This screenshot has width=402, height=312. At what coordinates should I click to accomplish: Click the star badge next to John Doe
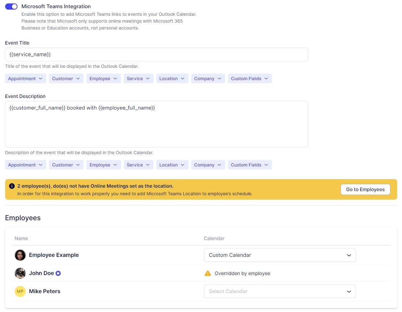click(58, 273)
